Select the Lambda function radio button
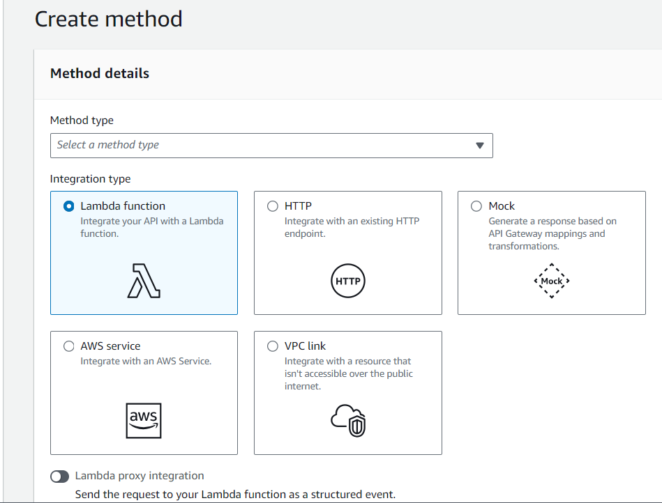This screenshot has width=662, height=503. 69,206
